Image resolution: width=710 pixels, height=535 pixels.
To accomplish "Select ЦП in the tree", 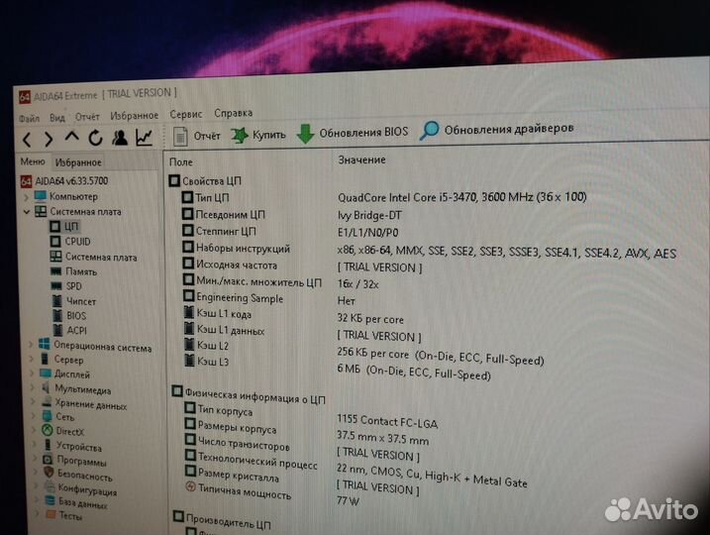I will [x=64, y=226].
